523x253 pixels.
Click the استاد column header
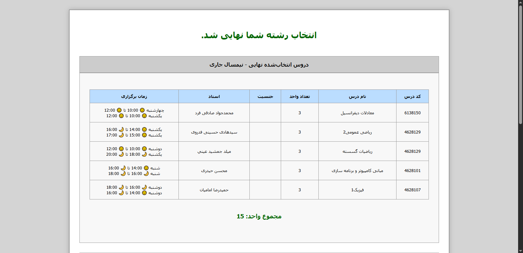coord(214,97)
